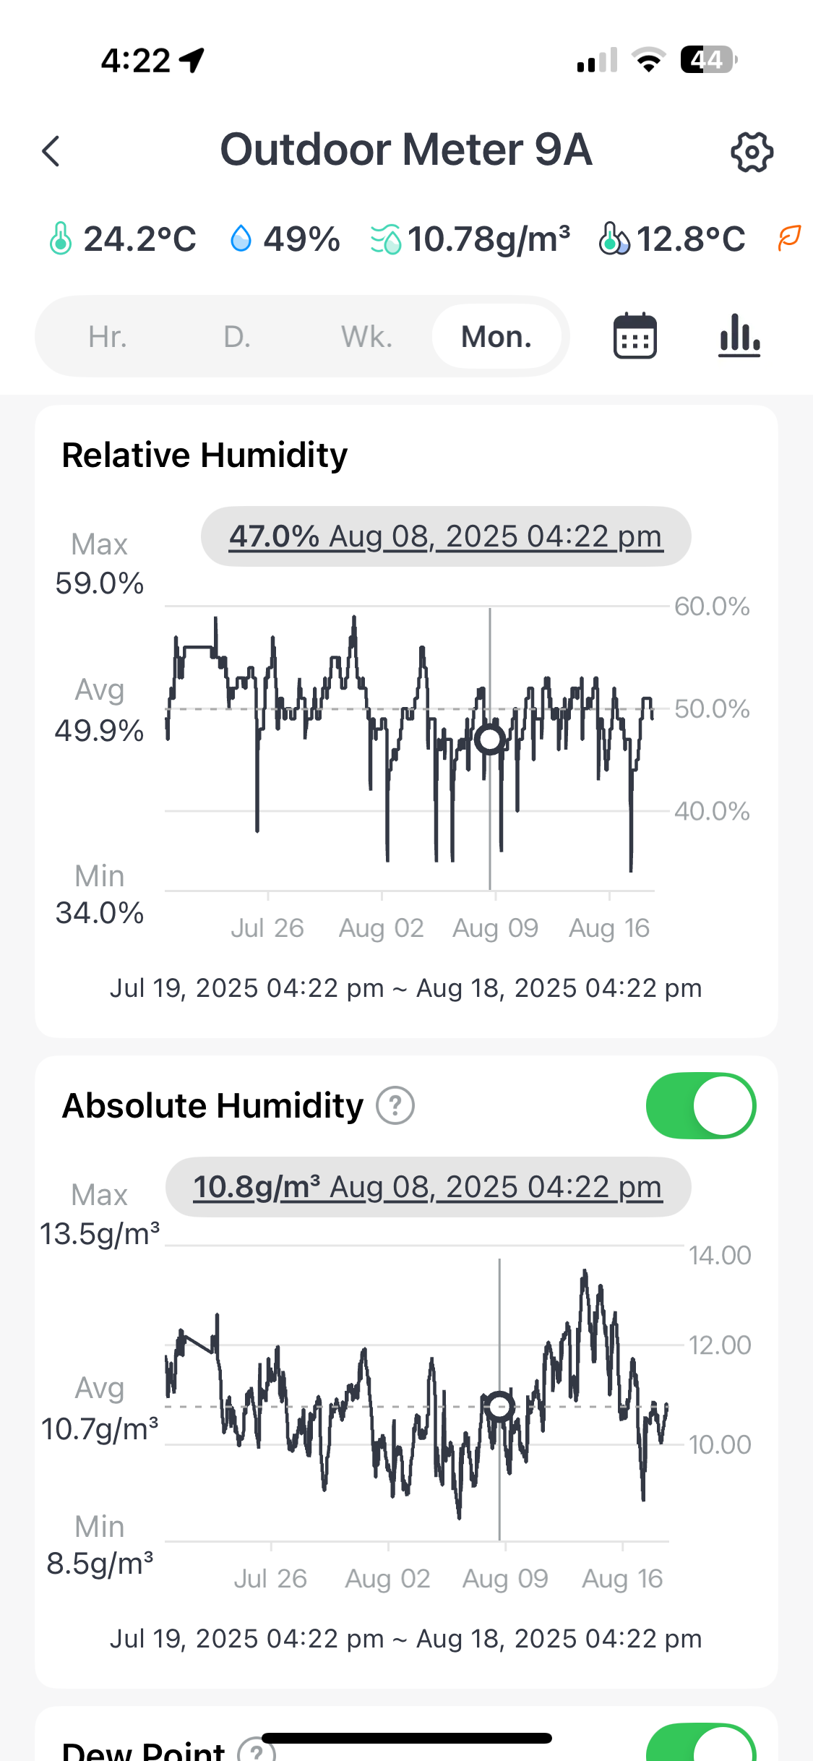
Task: Tap the dew point thermometer icon
Action: pyautogui.click(x=614, y=239)
